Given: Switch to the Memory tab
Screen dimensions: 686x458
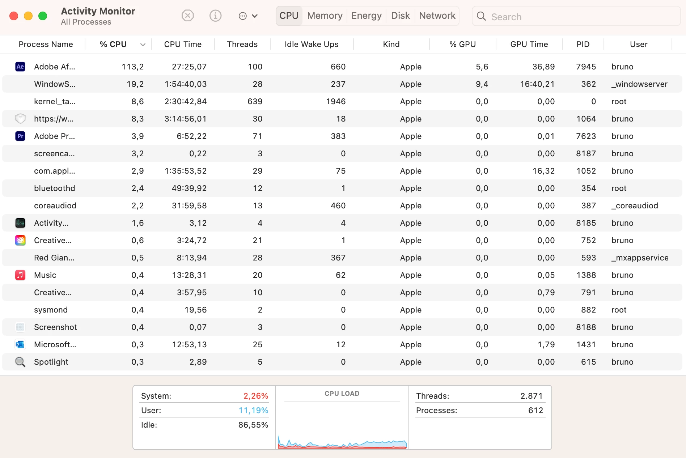Looking at the screenshot, I should click(325, 16).
